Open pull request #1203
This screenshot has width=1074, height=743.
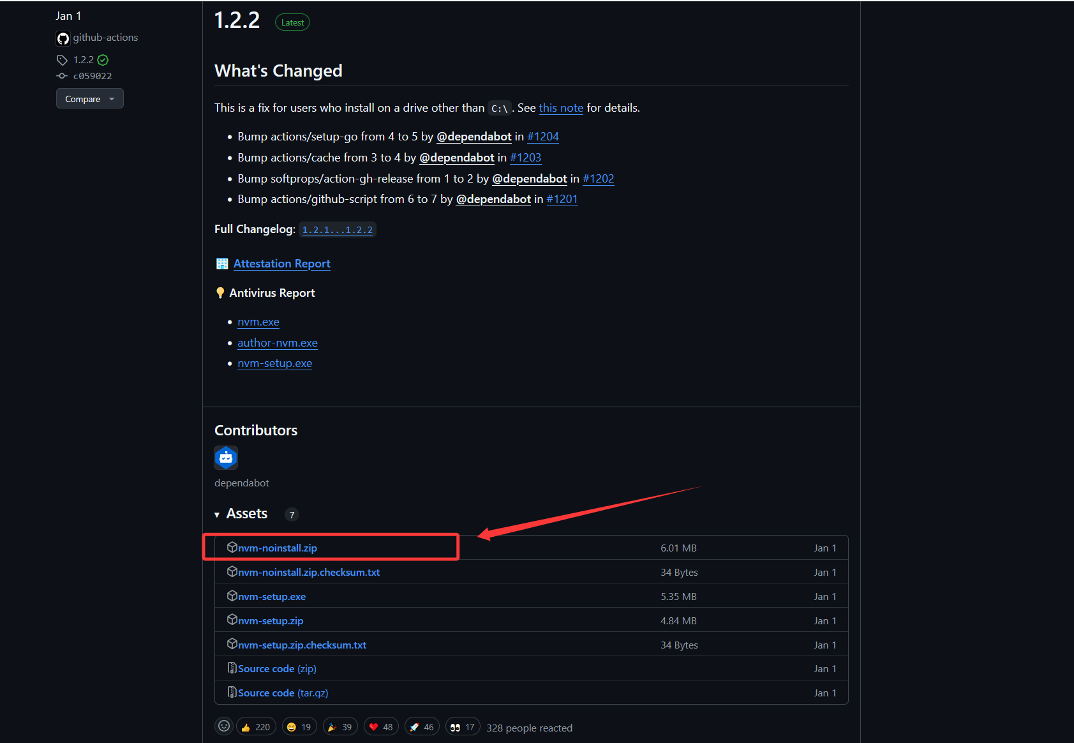pyautogui.click(x=526, y=158)
